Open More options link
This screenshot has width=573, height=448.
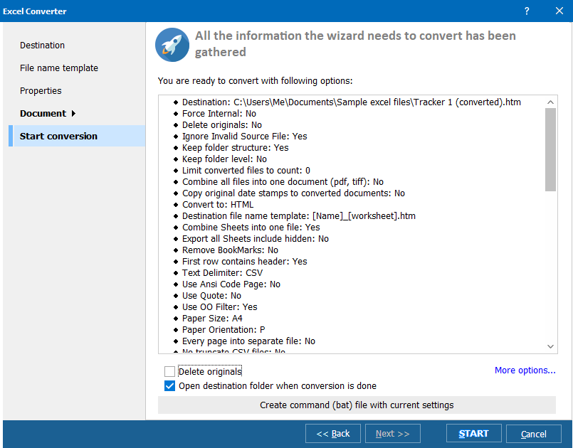(x=525, y=370)
